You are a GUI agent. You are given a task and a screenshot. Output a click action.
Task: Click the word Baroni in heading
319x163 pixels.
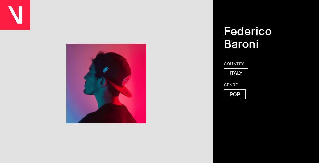(241, 44)
